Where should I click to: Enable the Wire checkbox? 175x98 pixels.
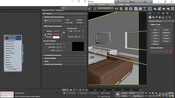pos(65,20)
